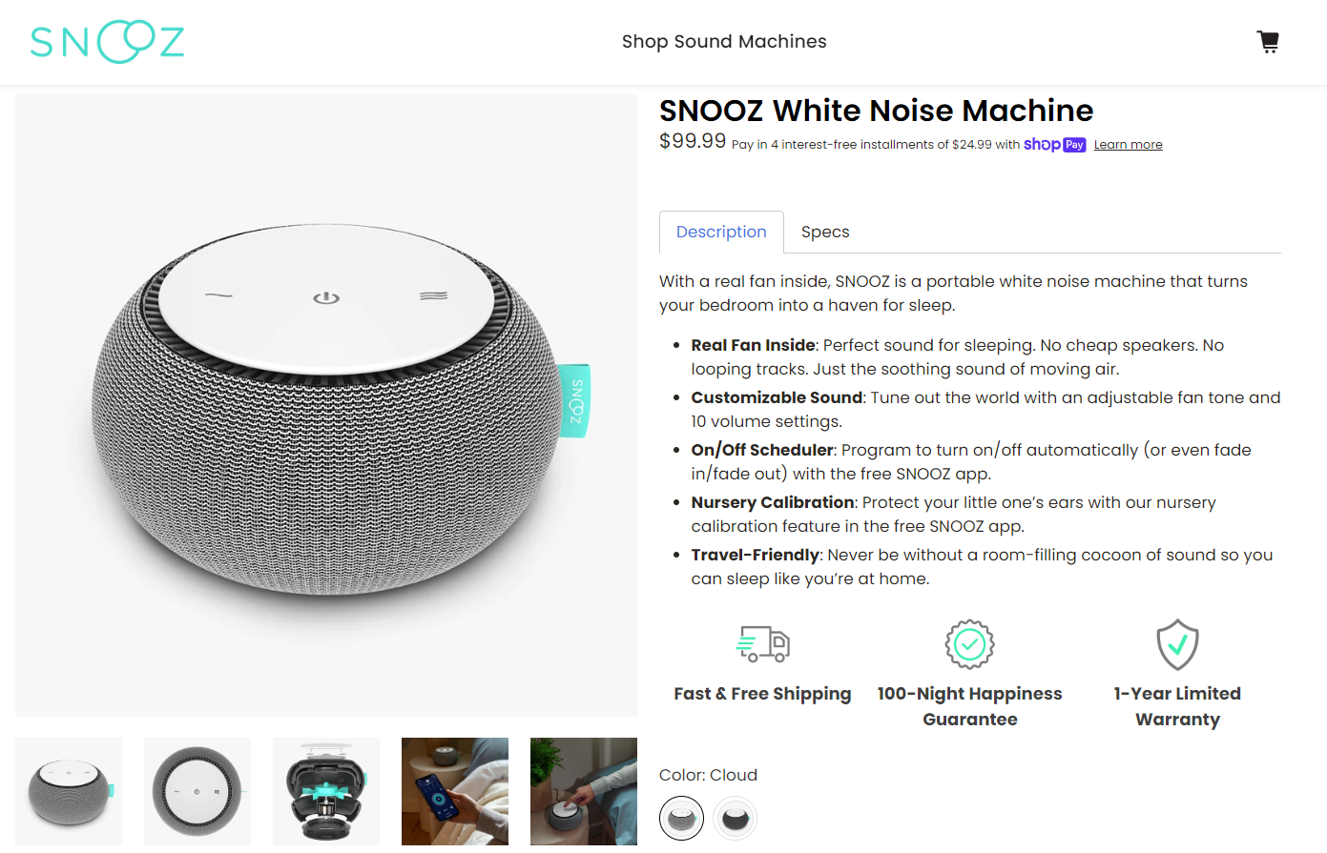Open the exploded fan-inside thumbnail
The width and height of the screenshot is (1327, 853).
(x=326, y=791)
